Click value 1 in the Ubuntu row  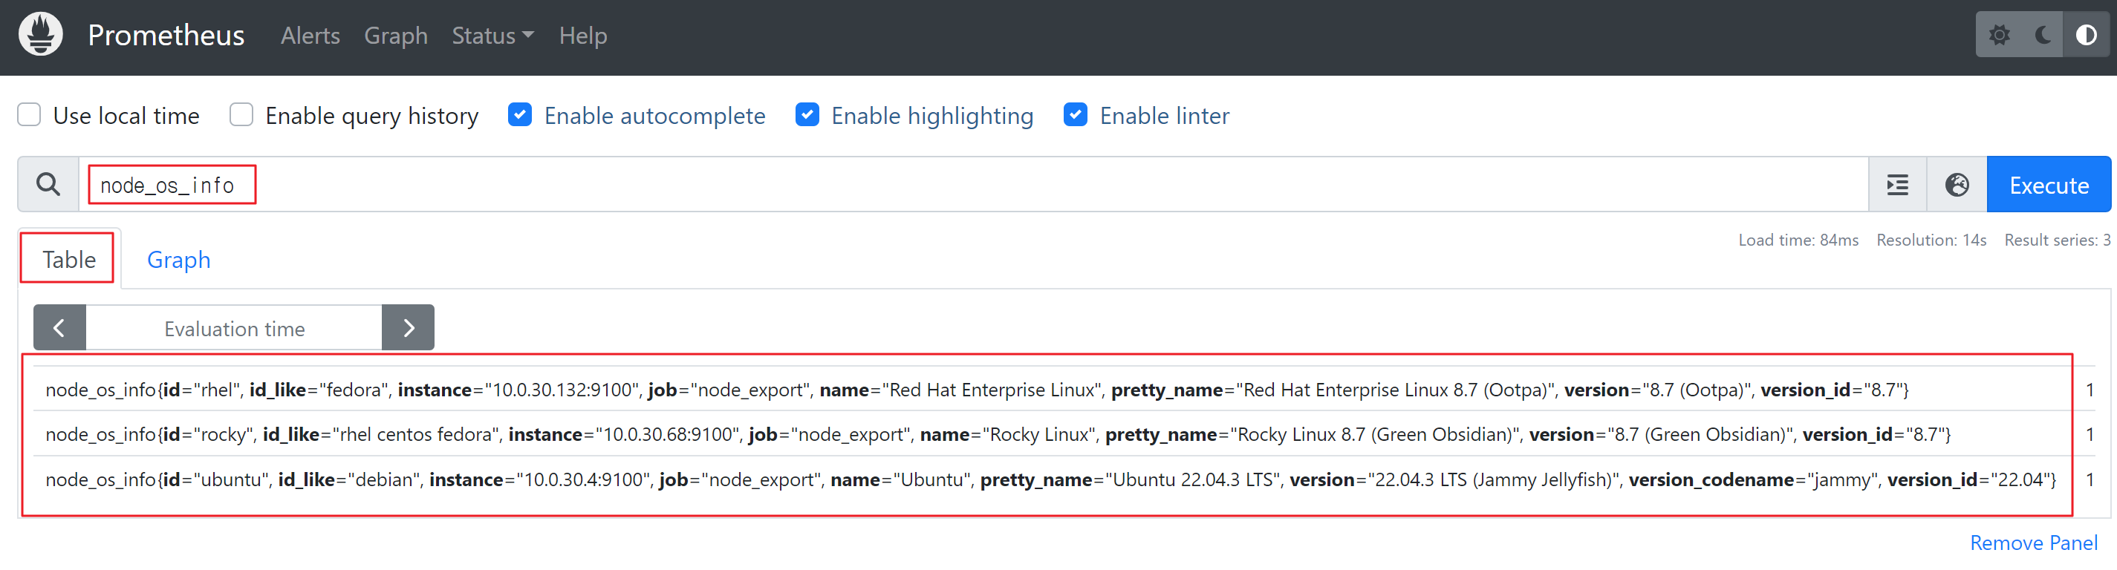(2090, 479)
